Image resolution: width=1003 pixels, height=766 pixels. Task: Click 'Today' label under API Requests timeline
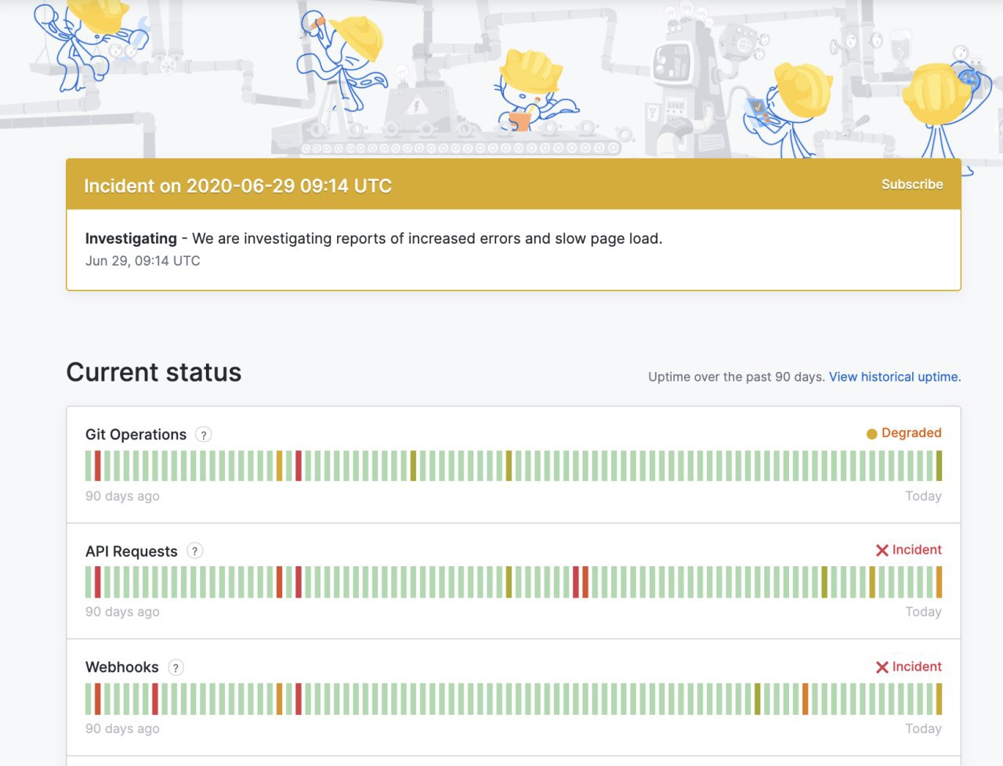[x=923, y=612]
